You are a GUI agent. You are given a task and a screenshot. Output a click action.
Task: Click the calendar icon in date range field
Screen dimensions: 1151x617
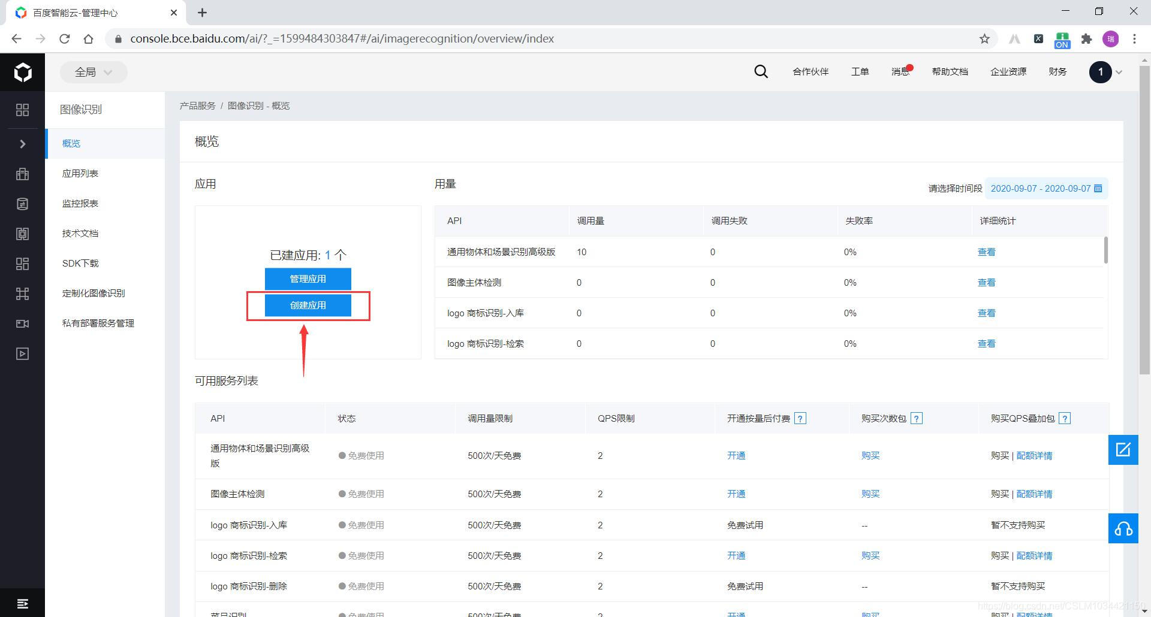click(1098, 188)
